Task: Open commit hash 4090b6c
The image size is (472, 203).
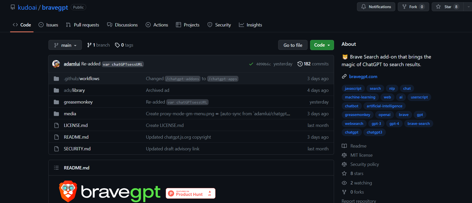Action: tap(263, 64)
